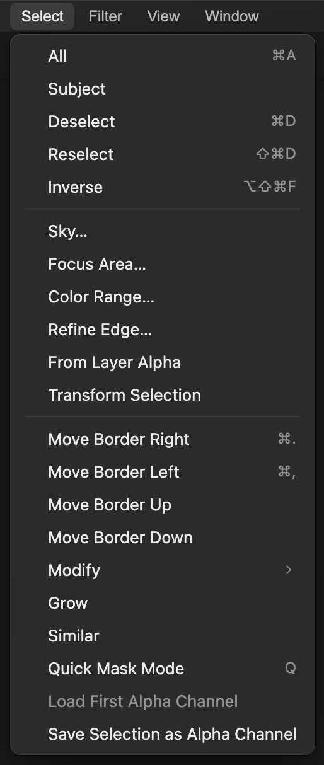Select Transform Selection entry
Screen dimensions: 324x765
(163, 395)
